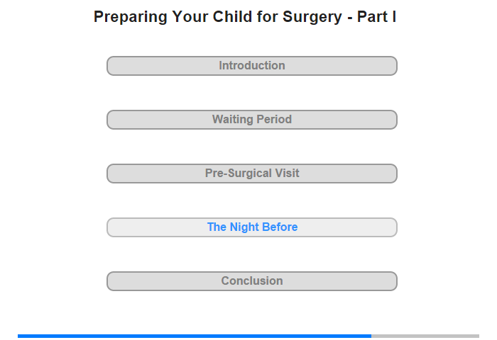The height and width of the screenshot is (340, 497).
Task: Choose the highlighted blue Night Before item
Action: click(251, 227)
